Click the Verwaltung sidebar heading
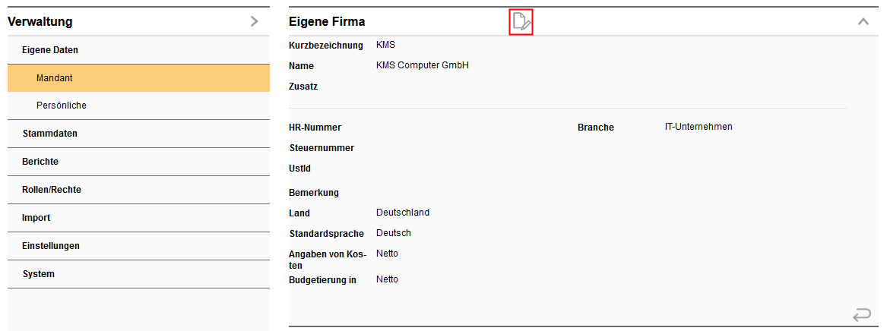Screen dimensions: 887x331 (40, 22)
